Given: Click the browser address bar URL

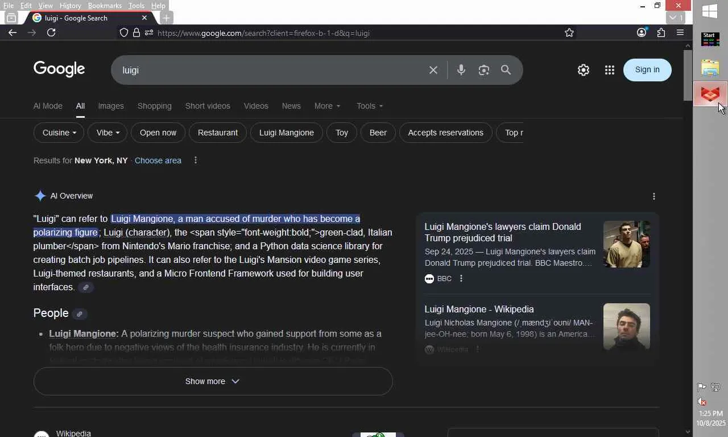Looking at the screenshot, I should (263, 33).
